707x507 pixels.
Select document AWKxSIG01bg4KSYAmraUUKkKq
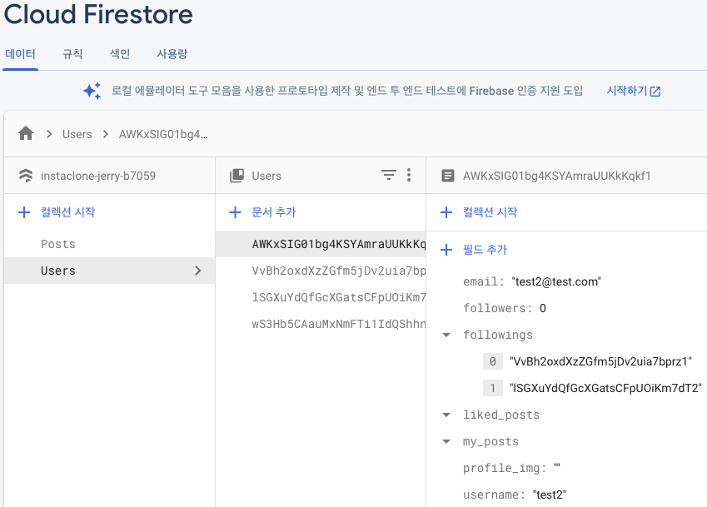point(321,244)
